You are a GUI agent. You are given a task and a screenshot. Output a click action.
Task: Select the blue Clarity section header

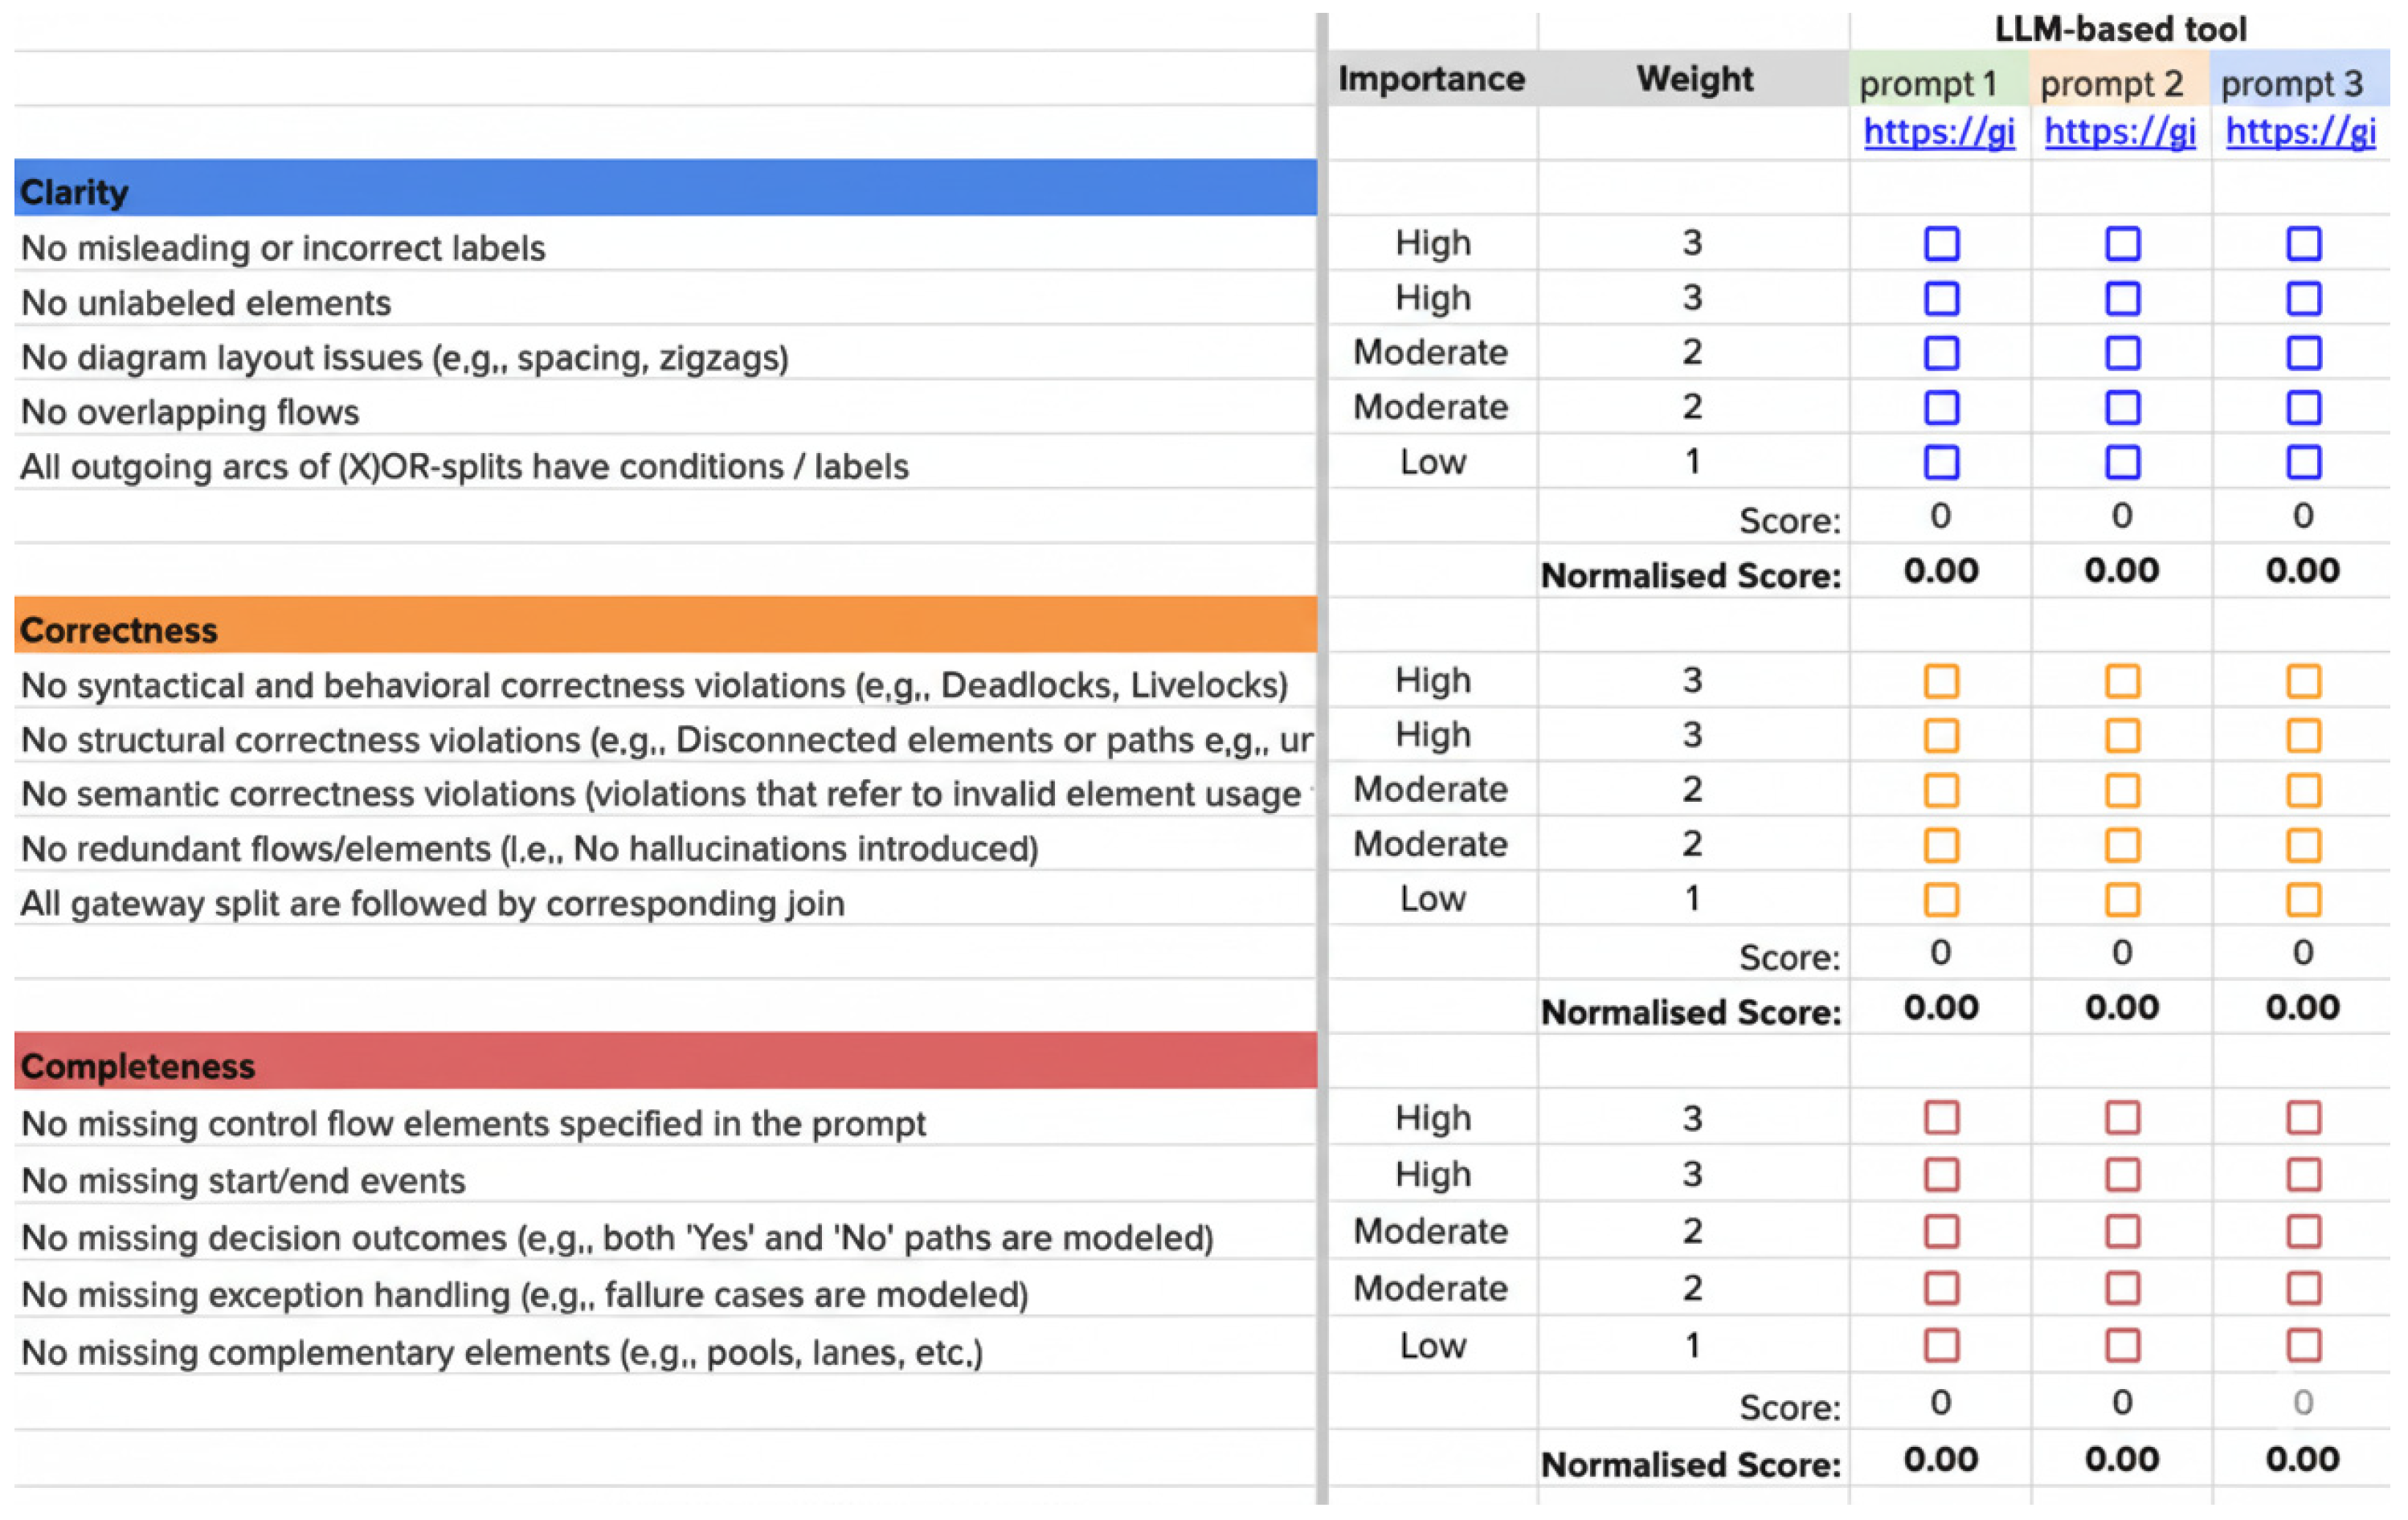point(665,189)
